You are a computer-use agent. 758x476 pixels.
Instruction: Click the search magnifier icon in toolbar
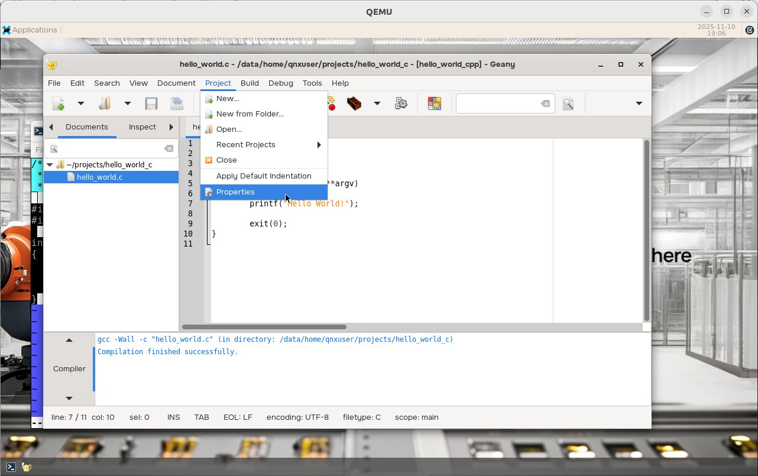pyautogui.click(x=568, y=103)
